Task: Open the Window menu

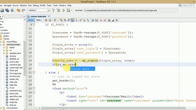Action: tap(62, 5)
